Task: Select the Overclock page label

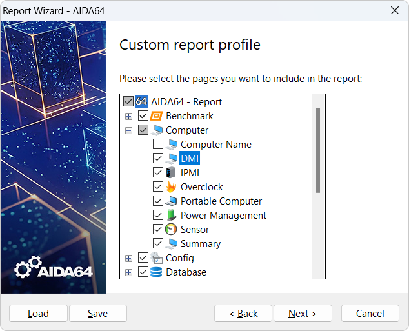Action: [201, 187]
